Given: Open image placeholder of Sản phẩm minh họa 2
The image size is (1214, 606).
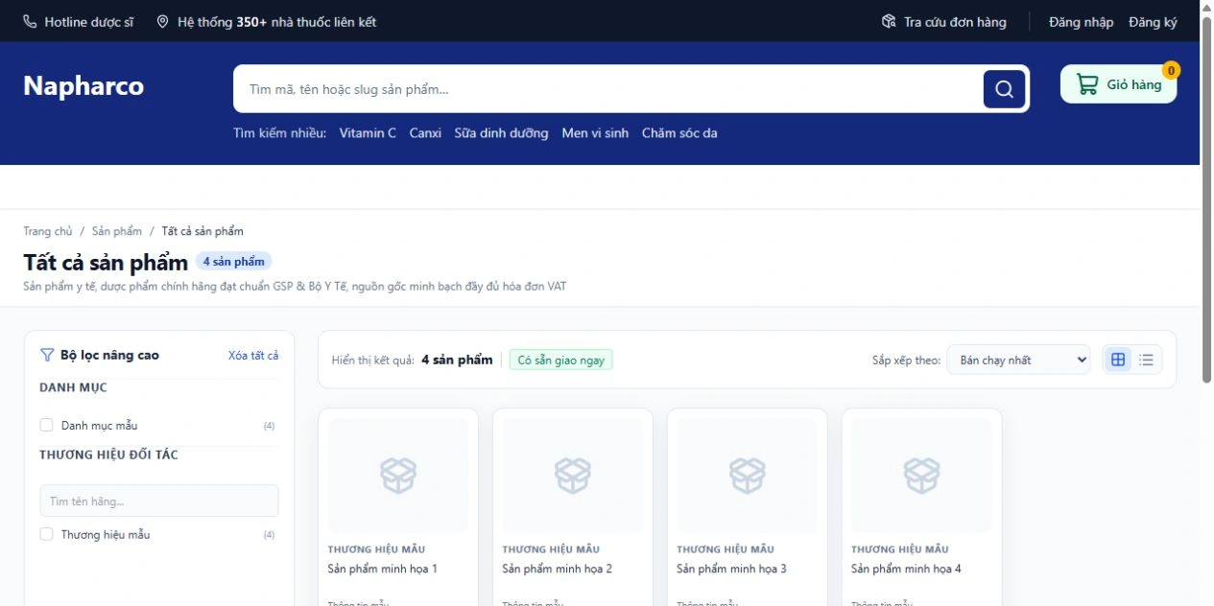Looking at the screenshot, I should 573,476.
